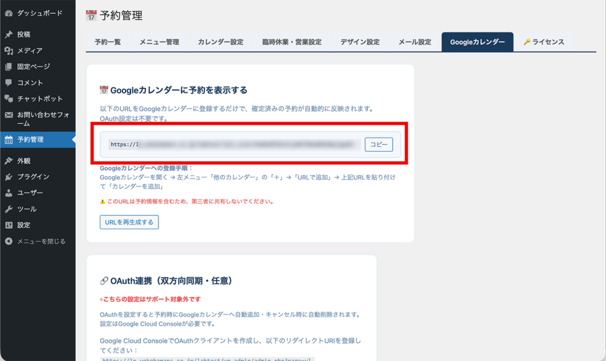Viewport: 606px width, 361px height.
Task: Click the 設定 (Settings) icon
Action: point(9,225)
